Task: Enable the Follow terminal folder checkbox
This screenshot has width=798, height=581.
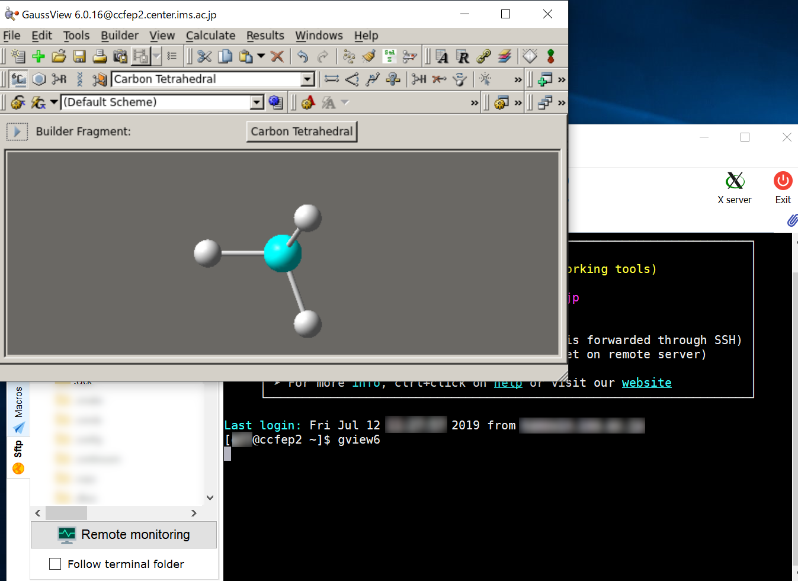Action: click(x=55, y=564)
